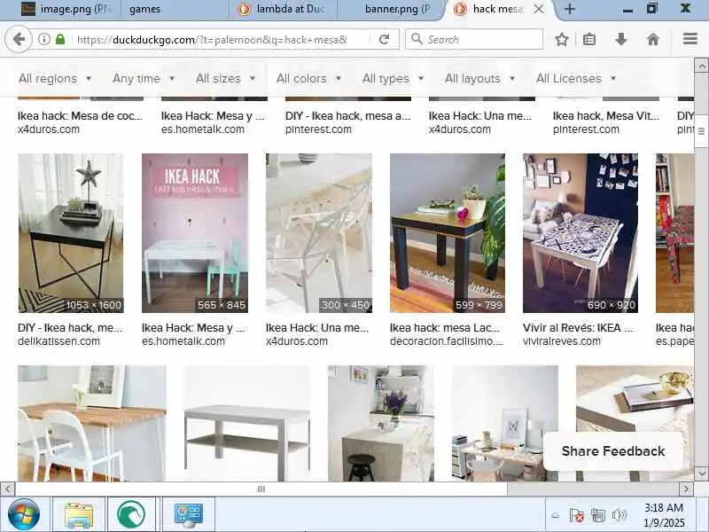Click vertical scrollbar up arrow
Viewport: 709px width, 532px height.
(701, 66)
